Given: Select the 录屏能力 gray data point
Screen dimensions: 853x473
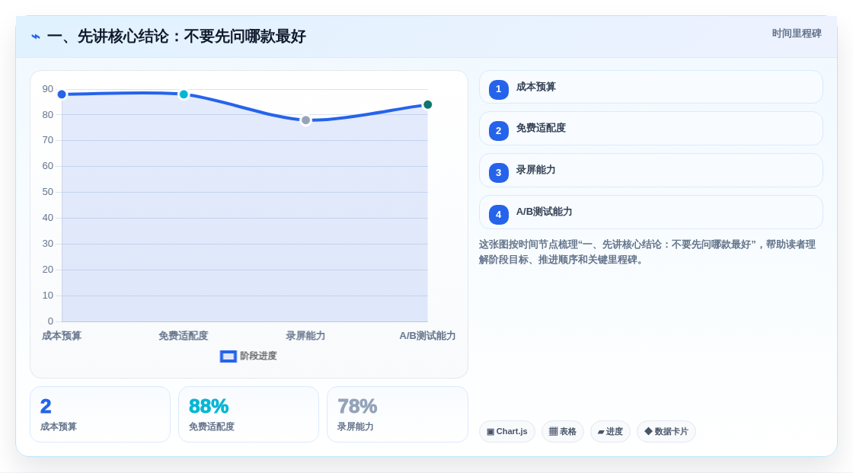Looking at the screenshot, I should [305, 120].
